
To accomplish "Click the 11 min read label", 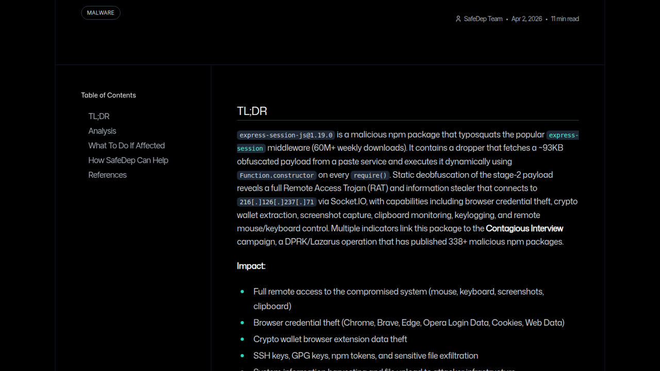I will click(565, 19).
